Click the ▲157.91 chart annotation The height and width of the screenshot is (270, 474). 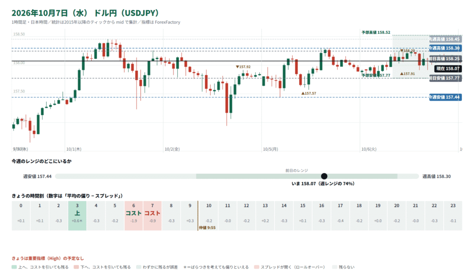coord(407,74)
